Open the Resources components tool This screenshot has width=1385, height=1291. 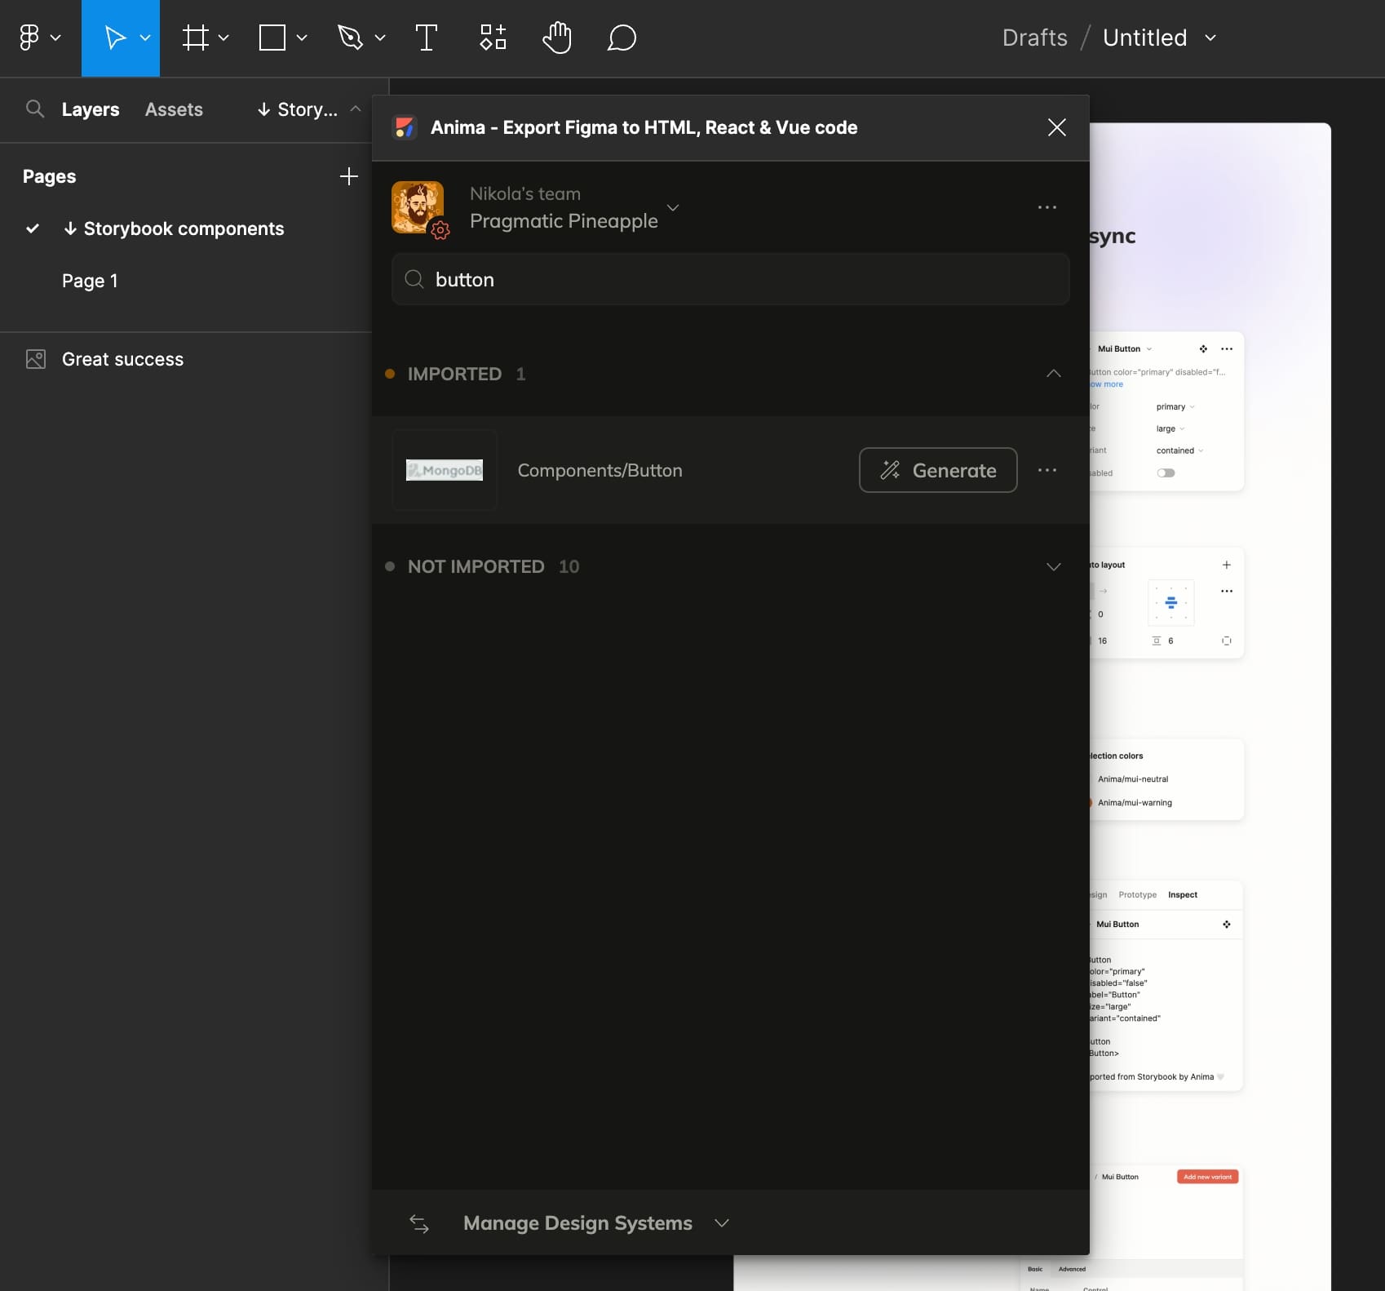click(493, 38)
